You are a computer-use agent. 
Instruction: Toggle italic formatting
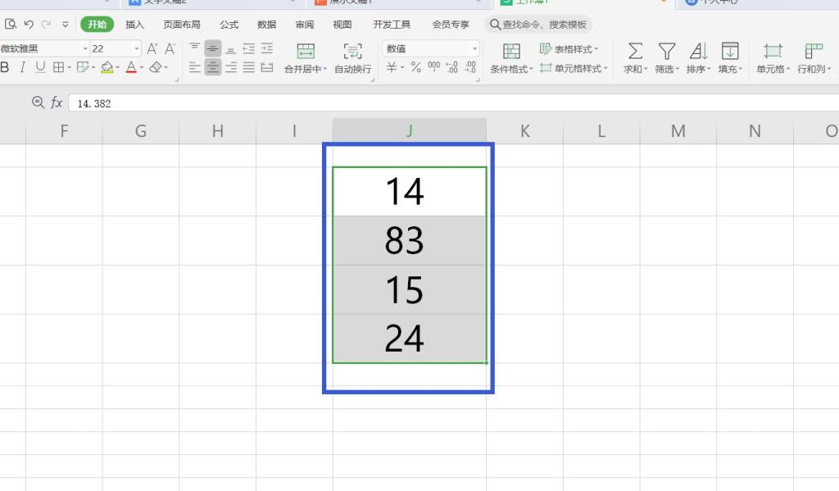(22, 67)
